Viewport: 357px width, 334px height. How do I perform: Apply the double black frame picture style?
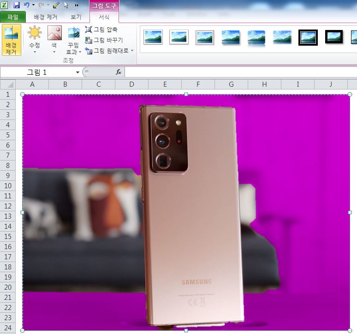coord(308,37)
